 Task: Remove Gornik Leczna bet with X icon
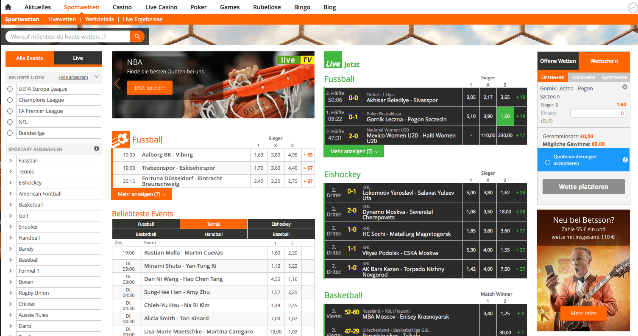(x=624, y=87)
